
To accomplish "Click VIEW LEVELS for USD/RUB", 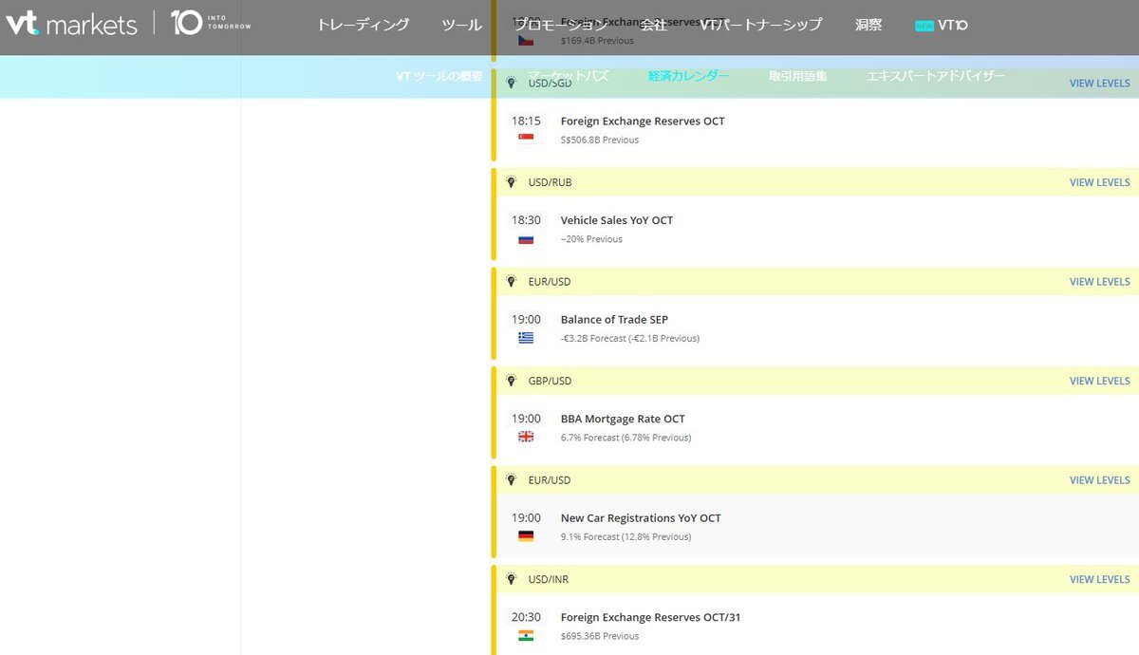I will tap(1099, 182).
